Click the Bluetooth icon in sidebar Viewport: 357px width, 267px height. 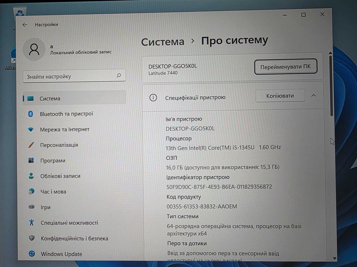pos(31,114)
